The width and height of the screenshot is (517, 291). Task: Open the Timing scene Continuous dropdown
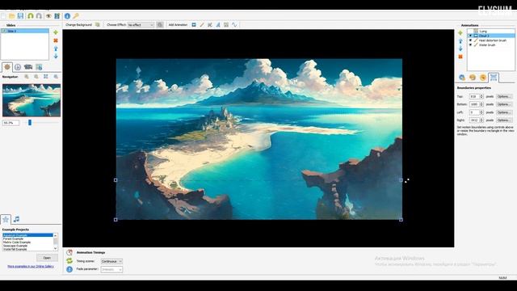coord(111,261)
